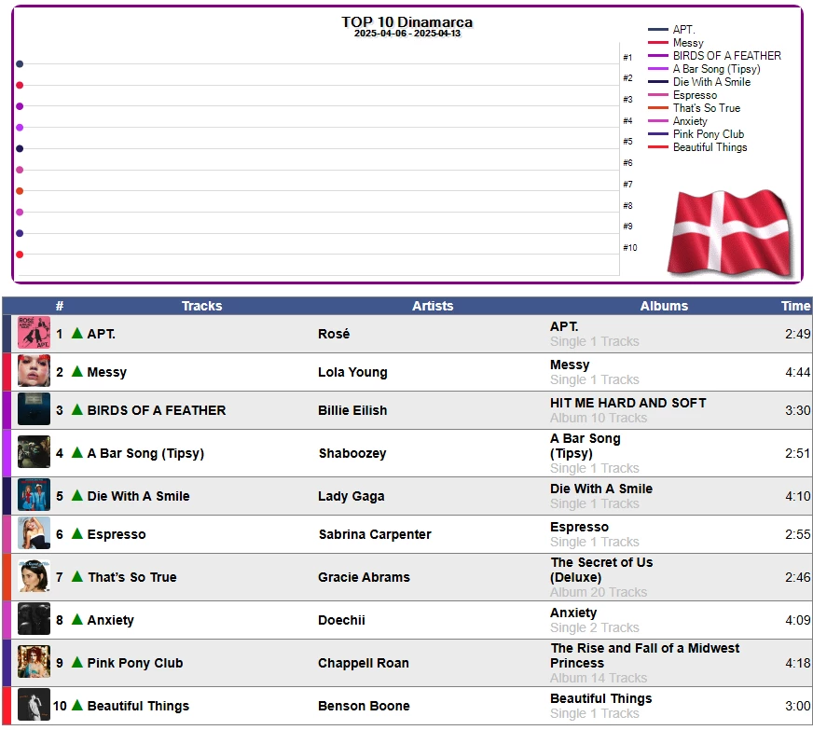This screenshot has height=730, width=813.
Task: Open artist Doechii
Action: pyautogui.click(x=341, y=620)
